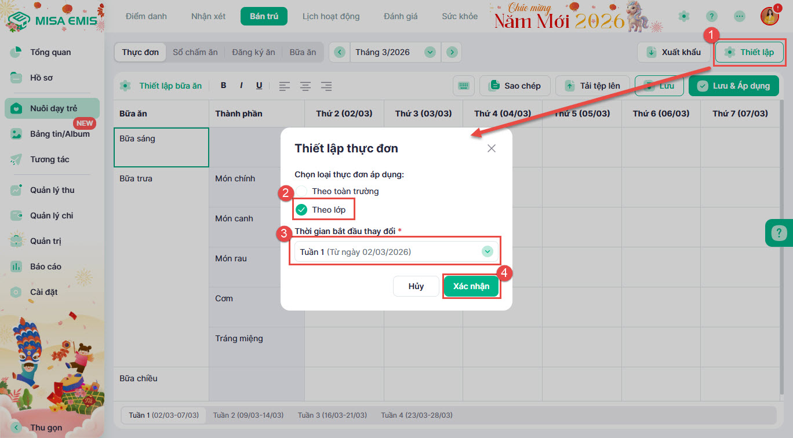Switch to 'Tuần 2 (09/03-14/03)' week tab
The image size is (793, 438).
click(x=248, y=415)
